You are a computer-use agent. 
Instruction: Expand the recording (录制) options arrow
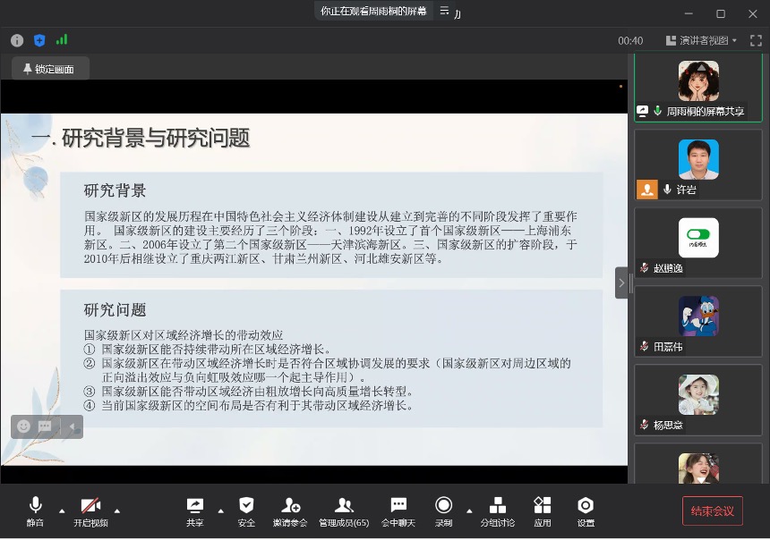[x=469, y=510]
